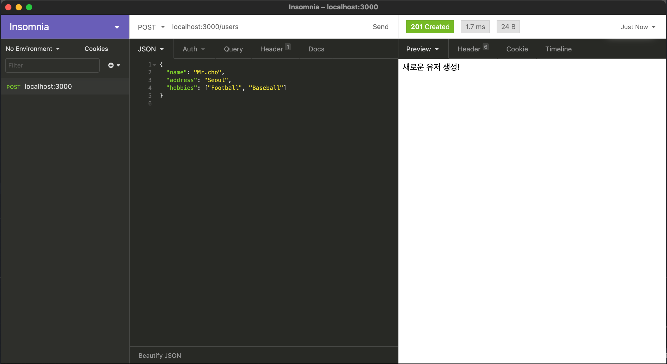Expand the No Environment selector
Screen dimensions: 667x364
coord(33,49)
